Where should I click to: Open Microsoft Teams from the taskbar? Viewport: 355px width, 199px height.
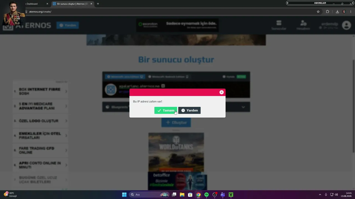[x=223, y=195]
